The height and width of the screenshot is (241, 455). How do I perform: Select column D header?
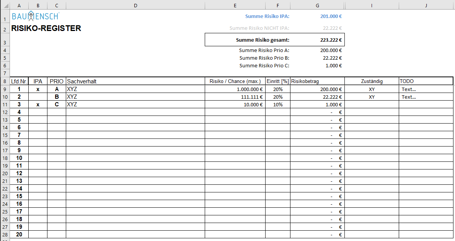tap(135, 5)
